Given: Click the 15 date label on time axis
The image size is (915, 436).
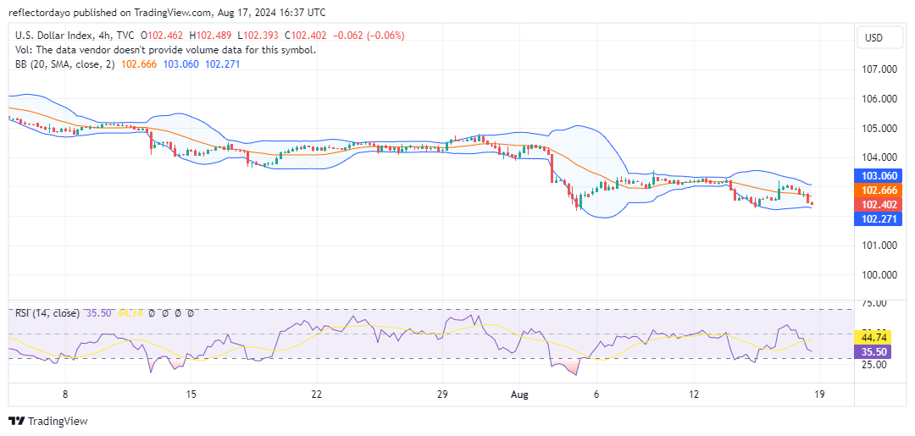Looking at the screenshot, I should click(191, 395).
